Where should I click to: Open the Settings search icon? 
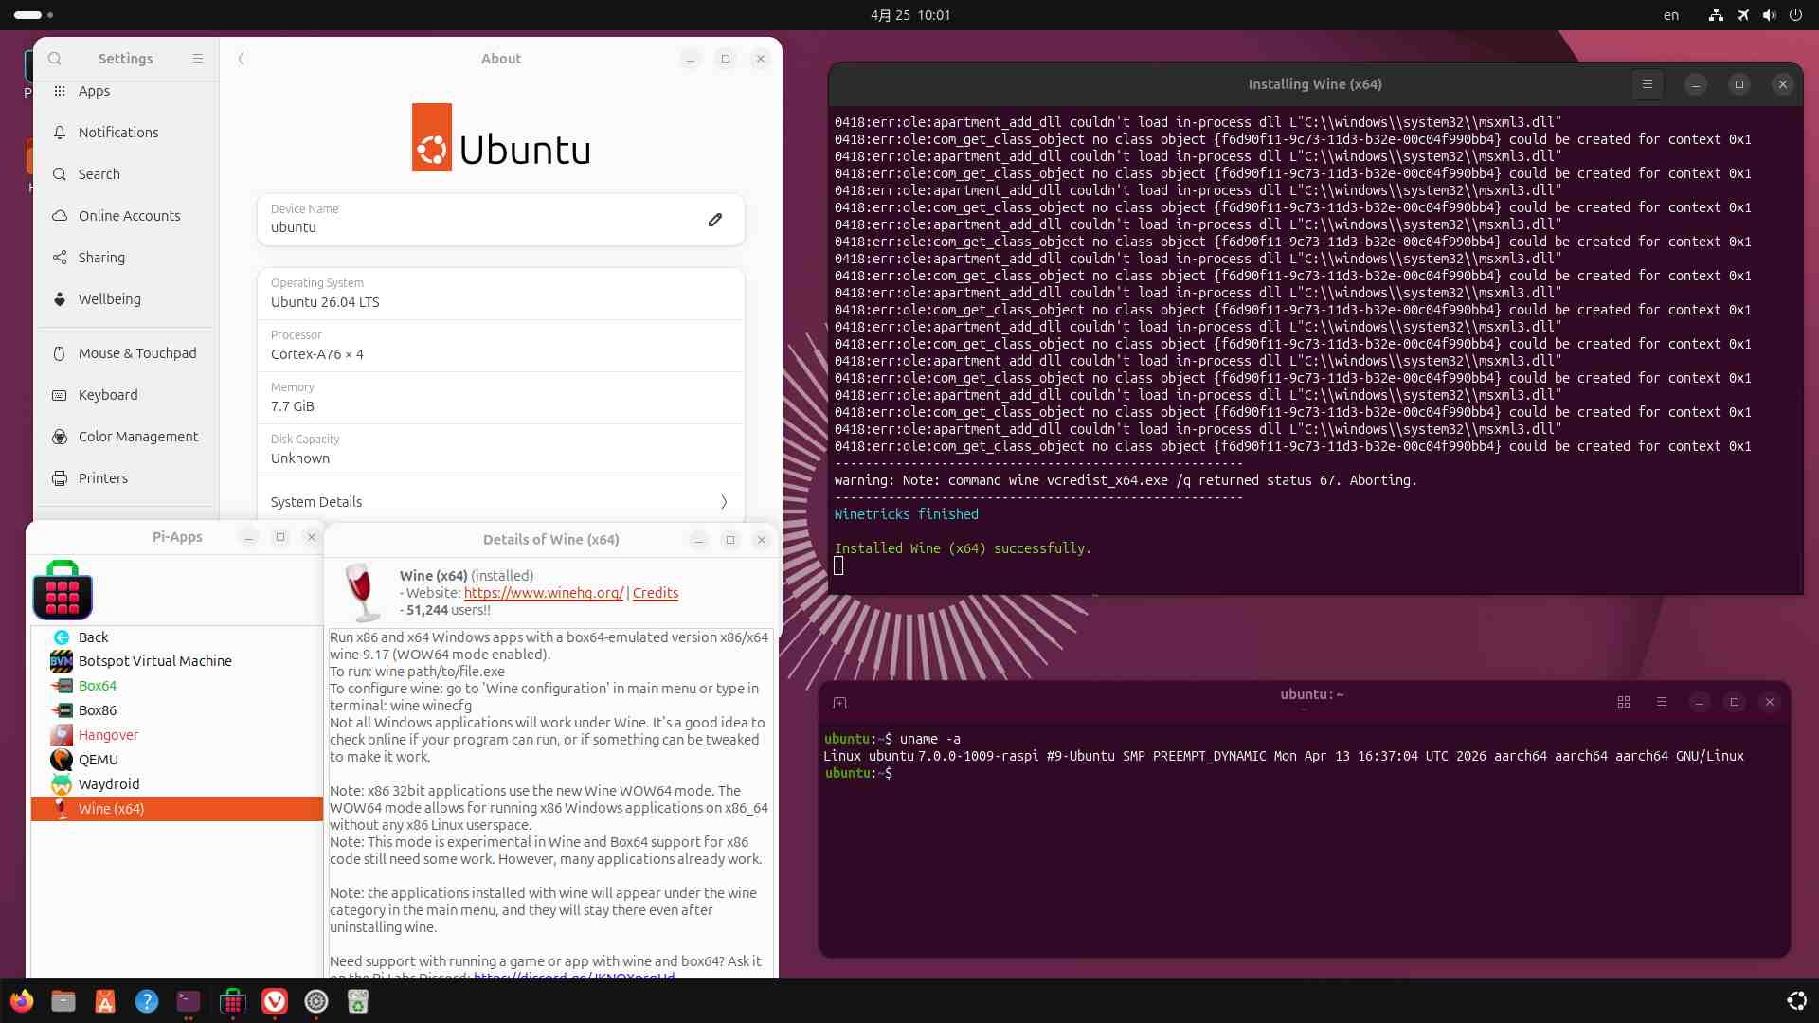coord(55,59)
